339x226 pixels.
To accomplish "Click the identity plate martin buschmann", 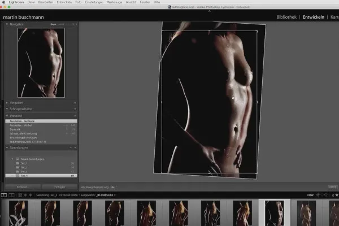I will pos(23,17).
